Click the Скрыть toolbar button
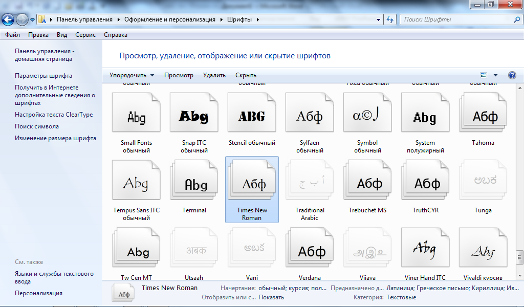Image resolution: width=524 pixels, height=307 pixels. (246, 75)
